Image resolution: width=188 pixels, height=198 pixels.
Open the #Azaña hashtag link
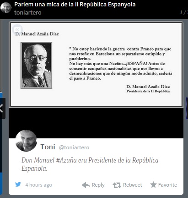[66, 160]
